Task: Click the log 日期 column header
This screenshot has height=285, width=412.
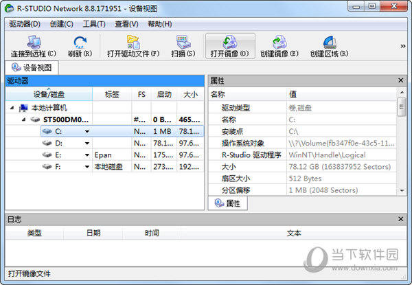Action: tap(93, 233)
